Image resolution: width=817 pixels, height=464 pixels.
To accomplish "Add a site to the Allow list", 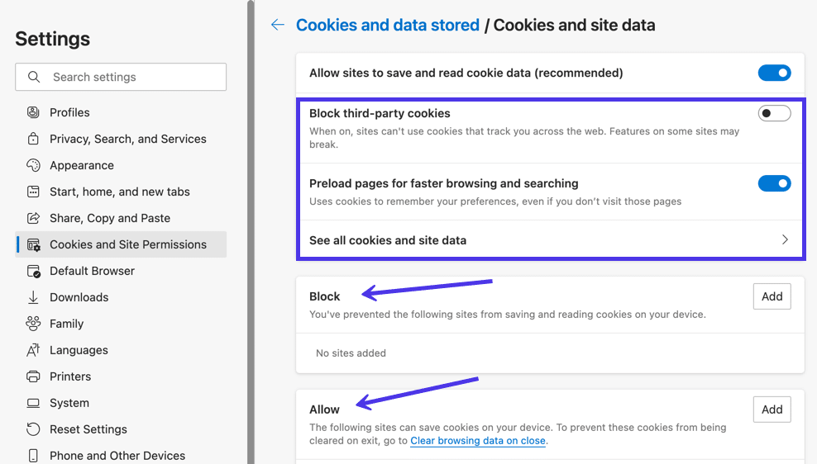I will click(772, 410).
